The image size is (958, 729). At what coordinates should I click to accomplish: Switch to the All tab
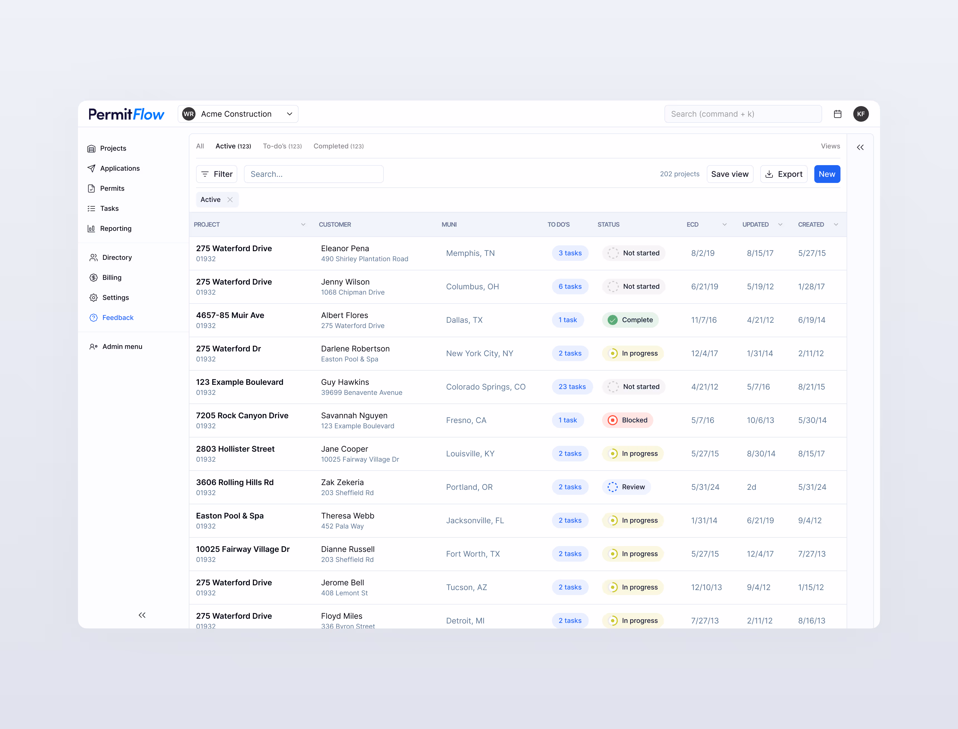point(200,146)
